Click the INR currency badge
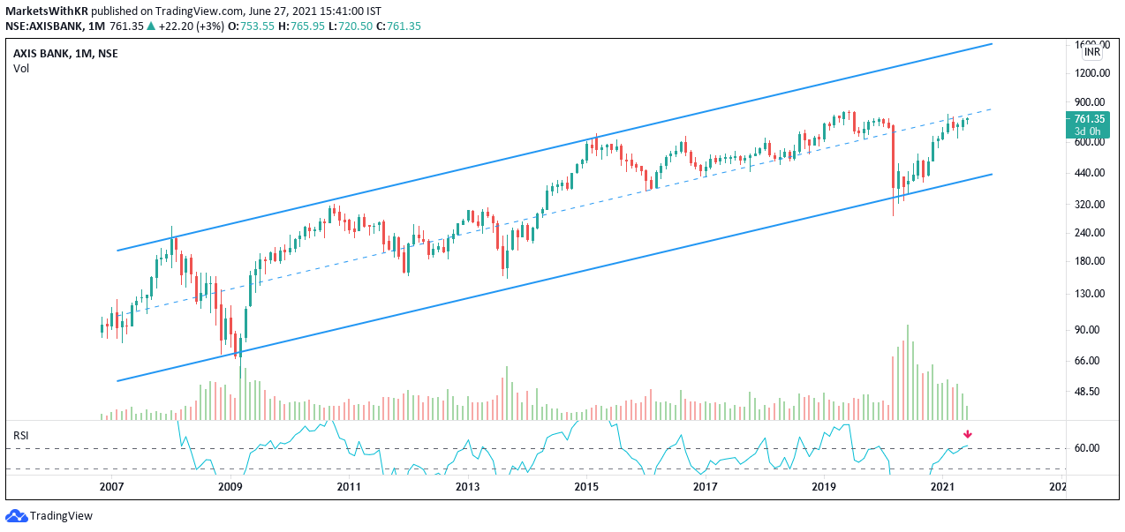This screenshot has height=532, width=1125. (1092, 52)
